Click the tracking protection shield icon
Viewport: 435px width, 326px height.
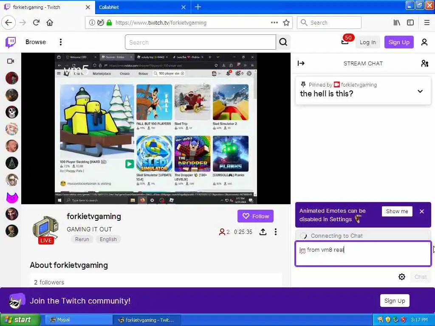pos(100,23)
